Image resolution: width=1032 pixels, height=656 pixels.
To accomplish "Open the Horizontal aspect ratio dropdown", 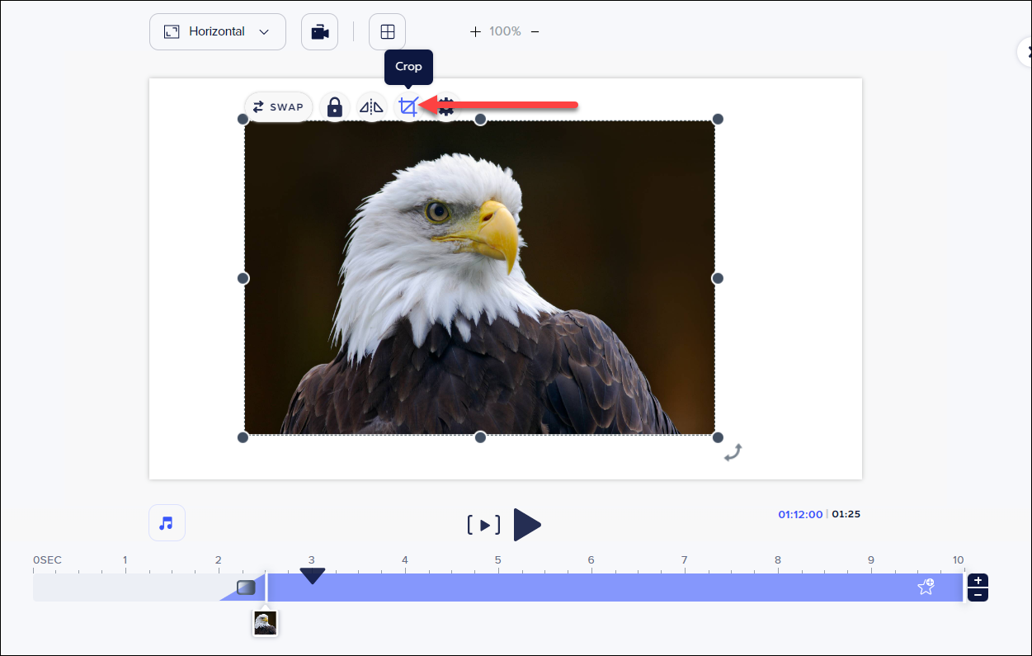I will pyautogui.click(x=217, y=31).
